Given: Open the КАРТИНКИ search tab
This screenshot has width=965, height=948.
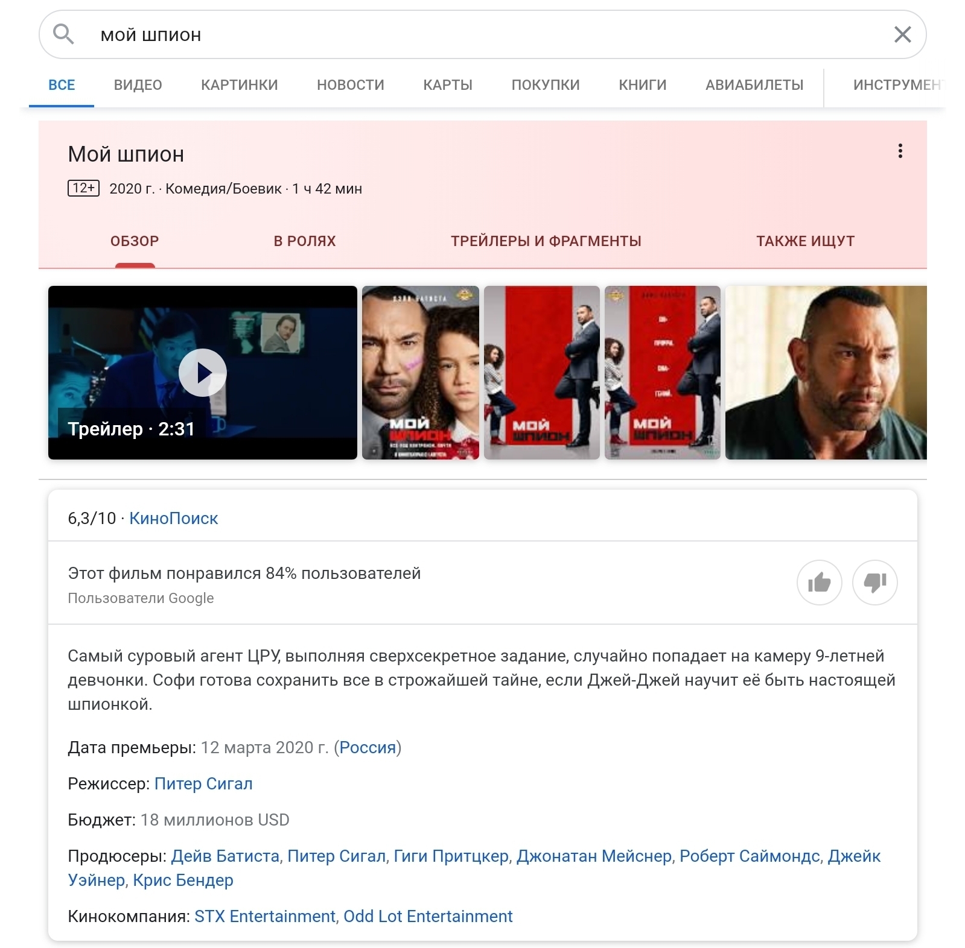Looking at the screenshot, I should (239, 85).
